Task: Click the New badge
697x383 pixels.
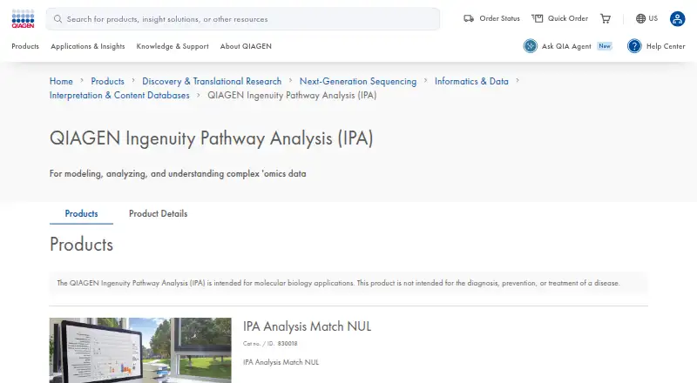Action: (605, 46)
